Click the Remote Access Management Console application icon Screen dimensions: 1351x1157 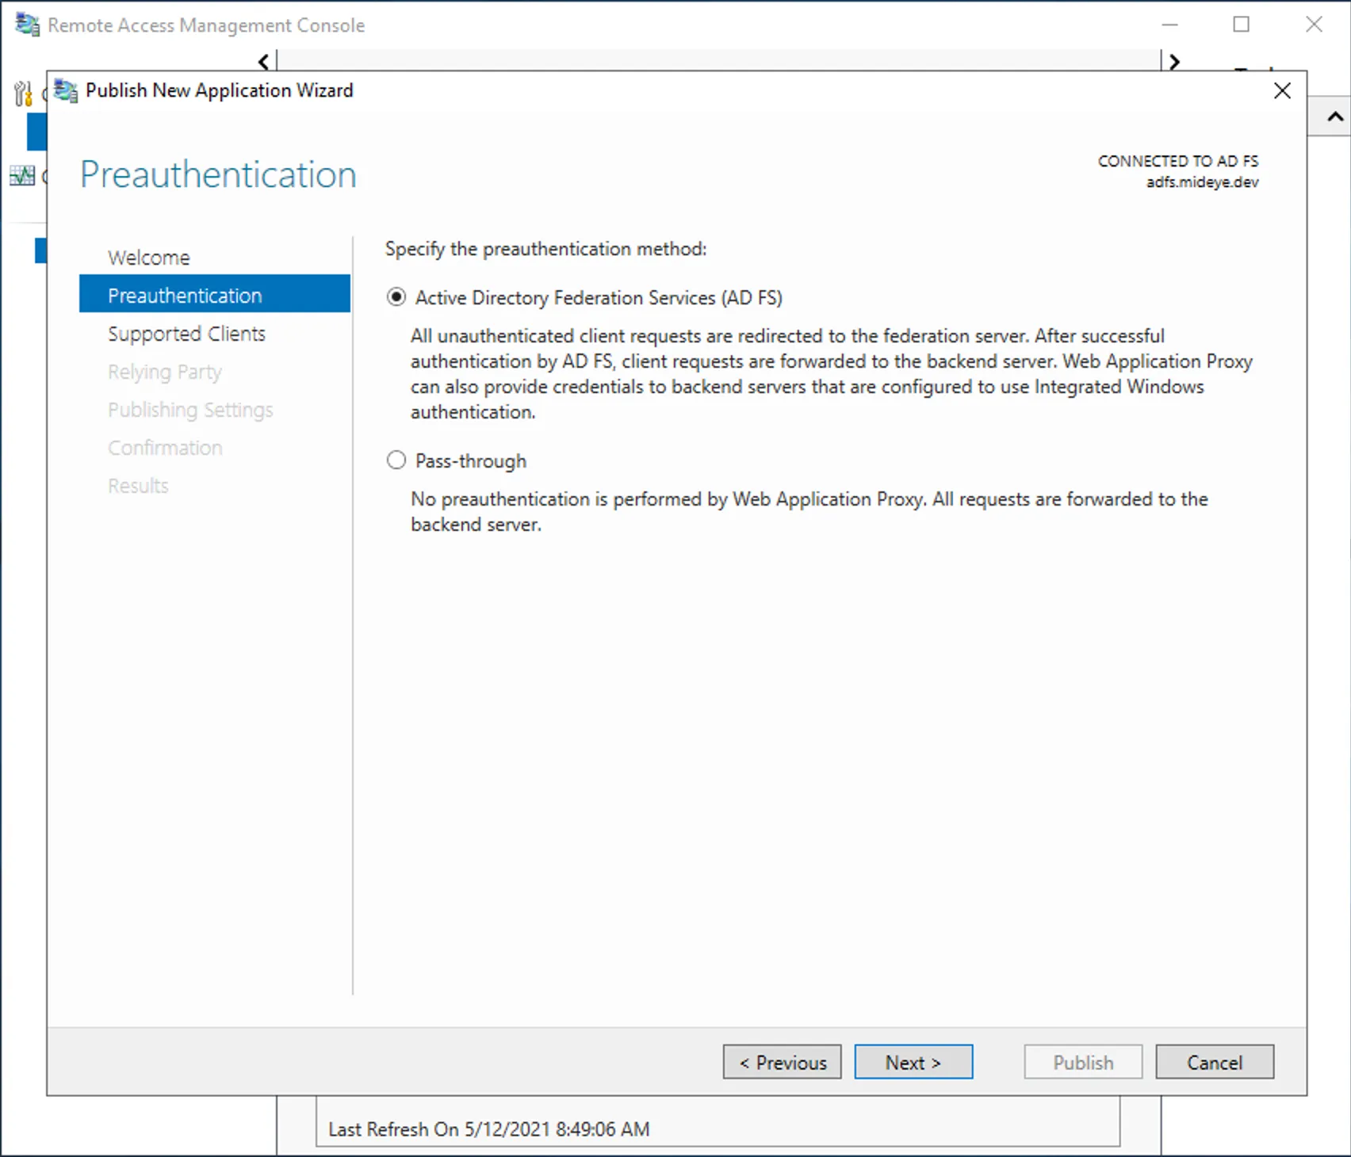click(26, 25)
